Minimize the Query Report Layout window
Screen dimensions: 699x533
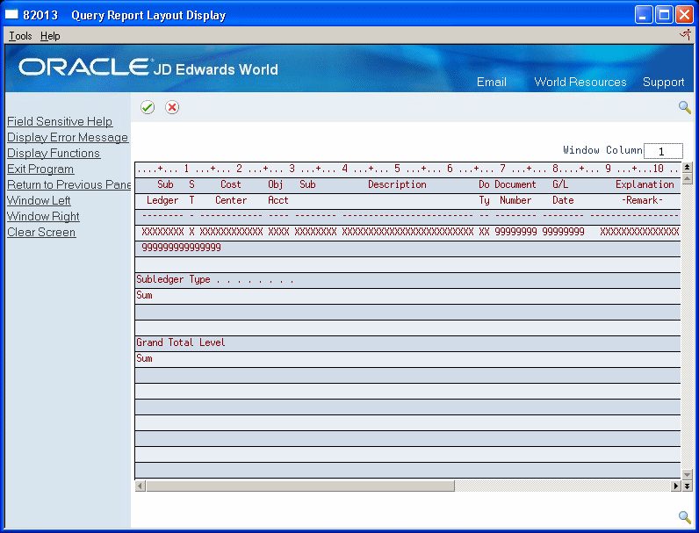[x=644, y=15]
